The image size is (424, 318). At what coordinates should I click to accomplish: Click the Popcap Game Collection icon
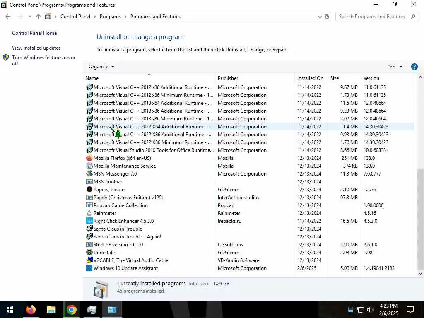tap(89, 205)
